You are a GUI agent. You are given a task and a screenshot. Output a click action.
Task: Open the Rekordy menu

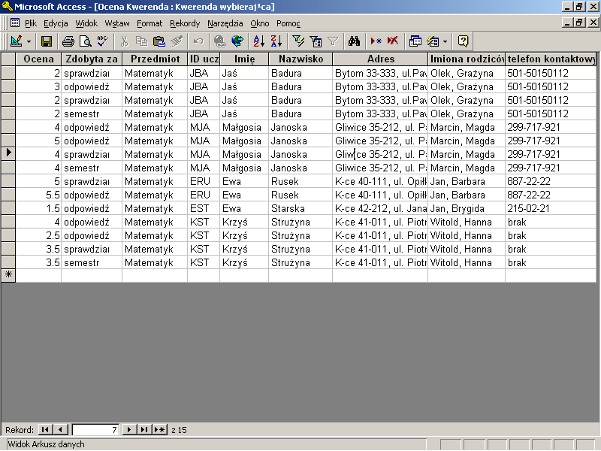pyautogui.click(x=185, y=23)
